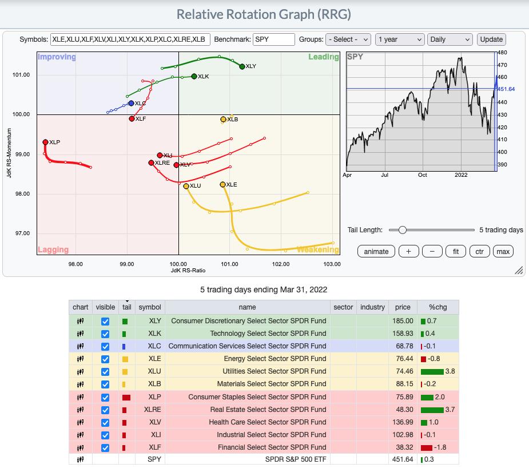The width and height of the screenshot is (529, 468).
Task: Click the XLP point on the graph
Action: click(x=46, y=142)
